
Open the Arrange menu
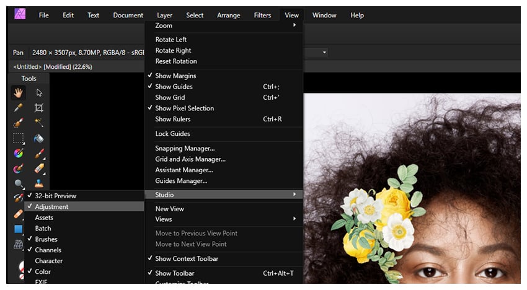point(229,15)
